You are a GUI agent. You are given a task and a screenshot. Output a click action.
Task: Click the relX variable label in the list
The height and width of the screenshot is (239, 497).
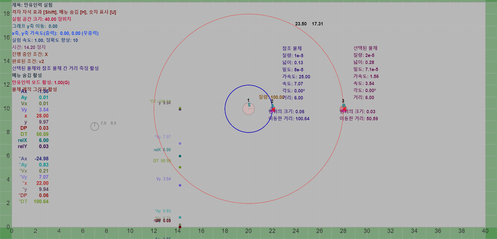(x=22, y=140)
